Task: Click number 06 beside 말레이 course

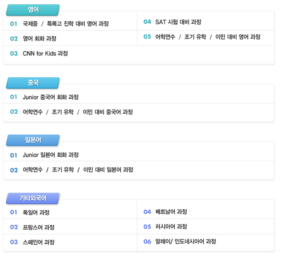Action: click(x=147, y=241)
